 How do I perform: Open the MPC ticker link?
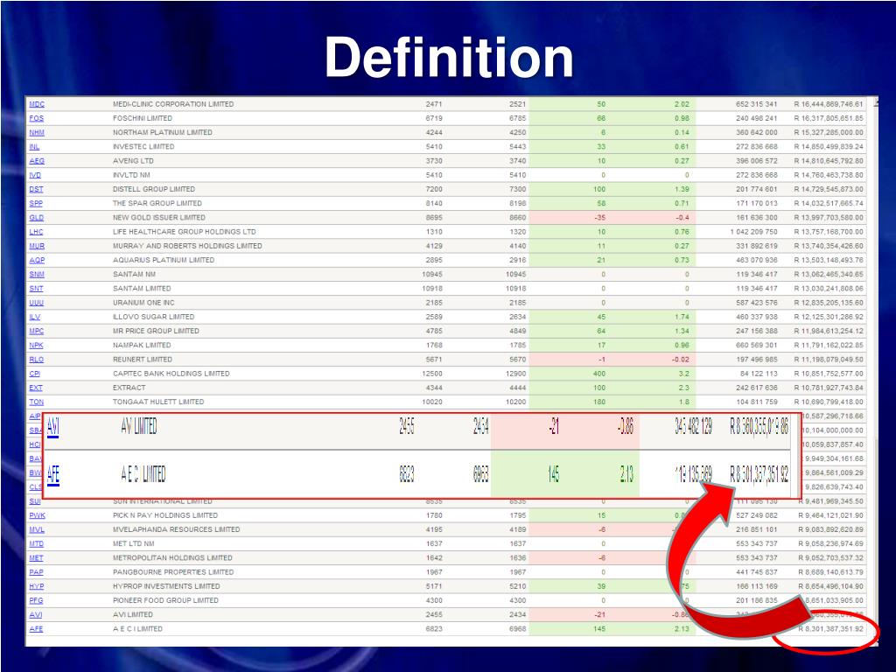pos(37,331)
